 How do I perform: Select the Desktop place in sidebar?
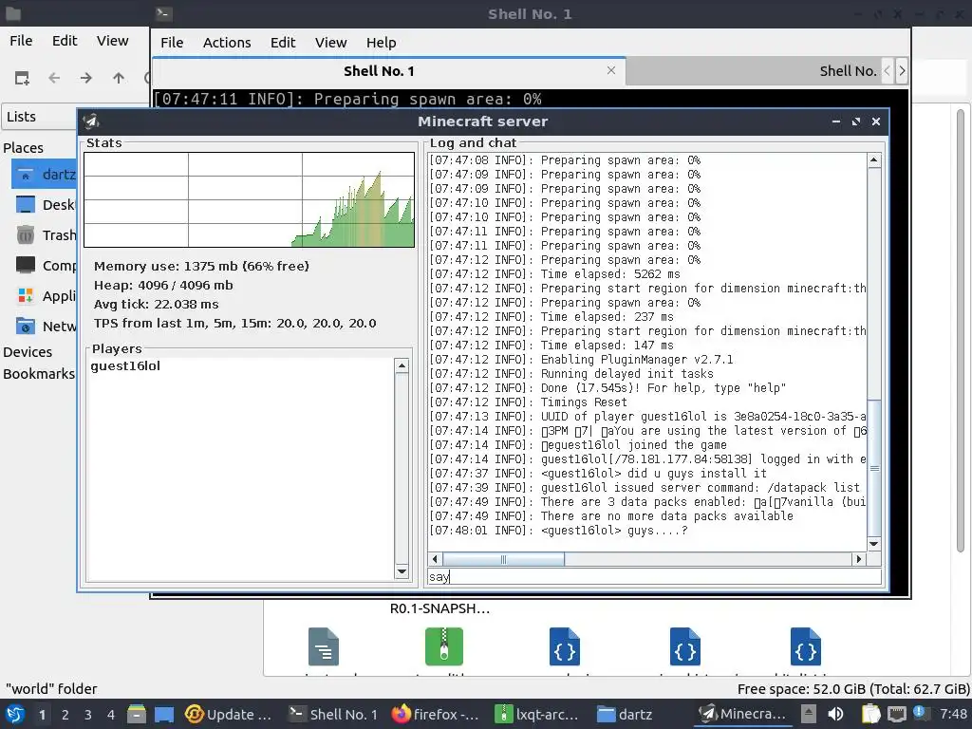pos(45,205)
